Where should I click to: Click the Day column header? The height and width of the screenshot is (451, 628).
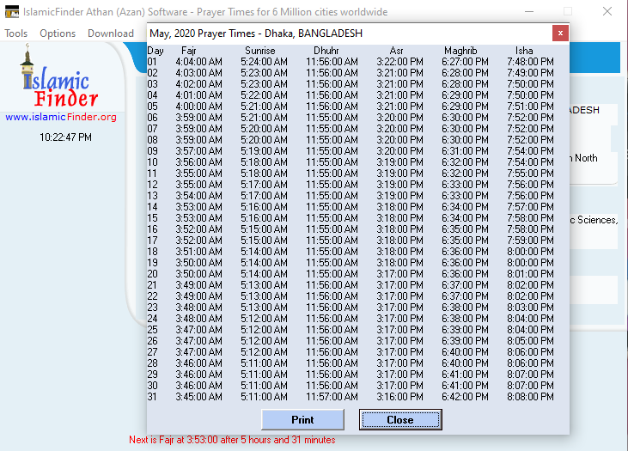click(x=155, y=51)
